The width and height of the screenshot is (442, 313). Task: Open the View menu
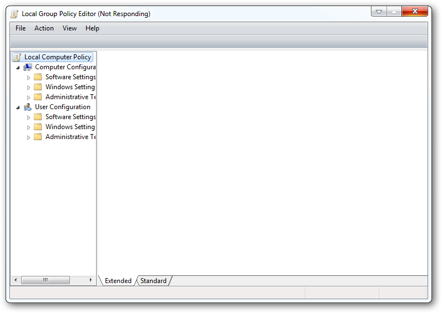click(69, 28)
